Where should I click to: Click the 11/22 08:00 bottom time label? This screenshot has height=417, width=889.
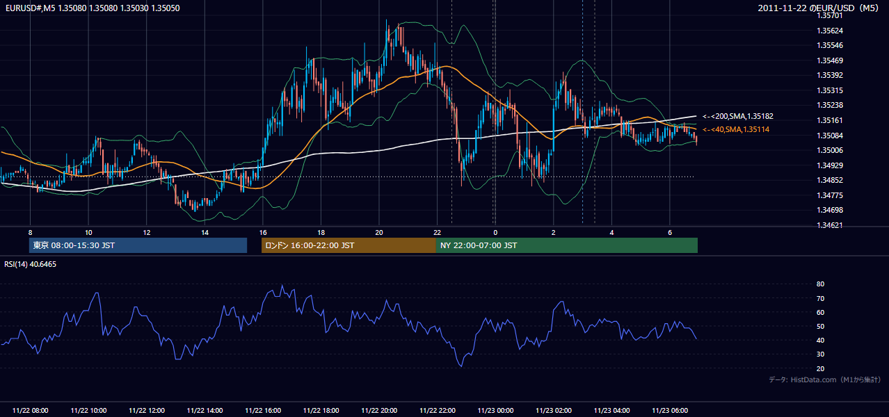(31, 411)
